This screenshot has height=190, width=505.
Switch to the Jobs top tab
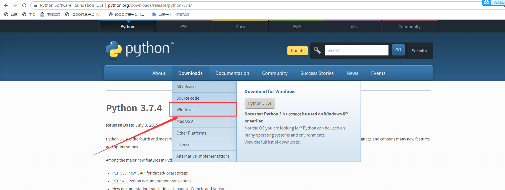pyautogui.click(x=353, y=26)
